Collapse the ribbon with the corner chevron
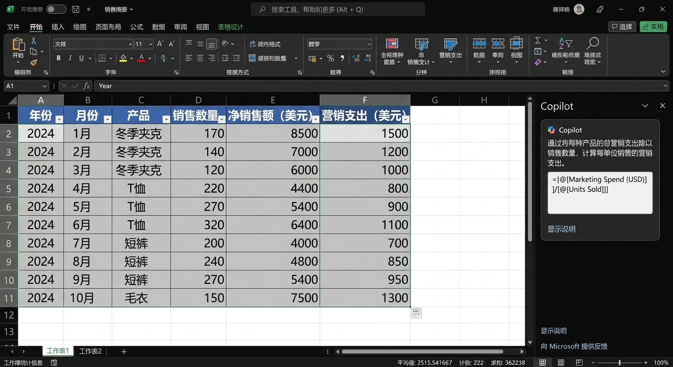The image size is (673, 367). tap(663, 72)
